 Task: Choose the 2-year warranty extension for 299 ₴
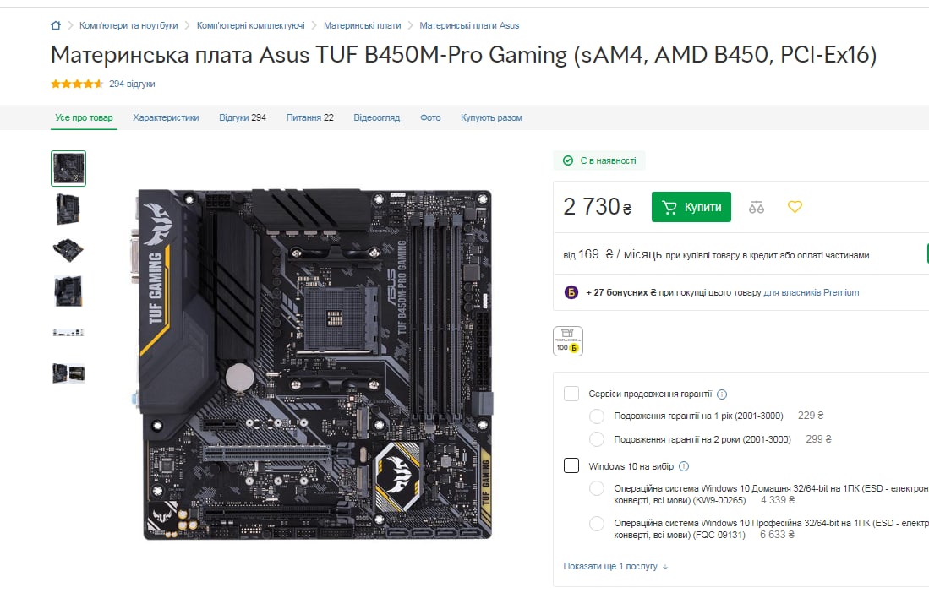597,439
